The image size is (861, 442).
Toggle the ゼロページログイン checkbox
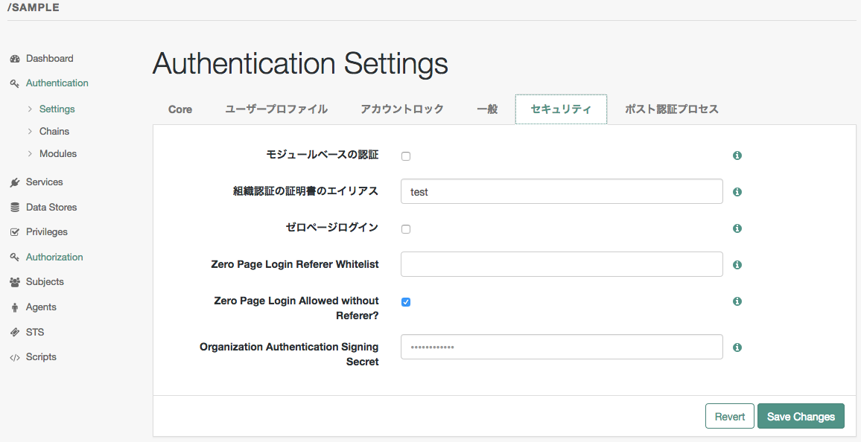coord(406,229)
